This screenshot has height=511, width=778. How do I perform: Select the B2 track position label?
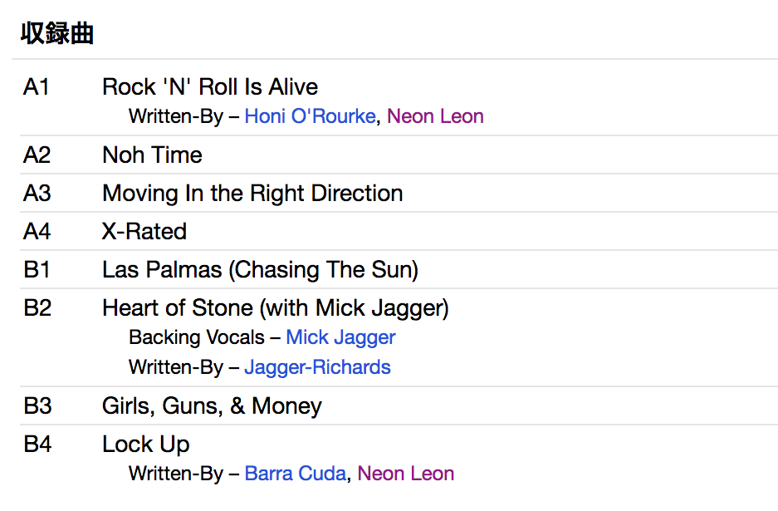(x=37, y=308)
